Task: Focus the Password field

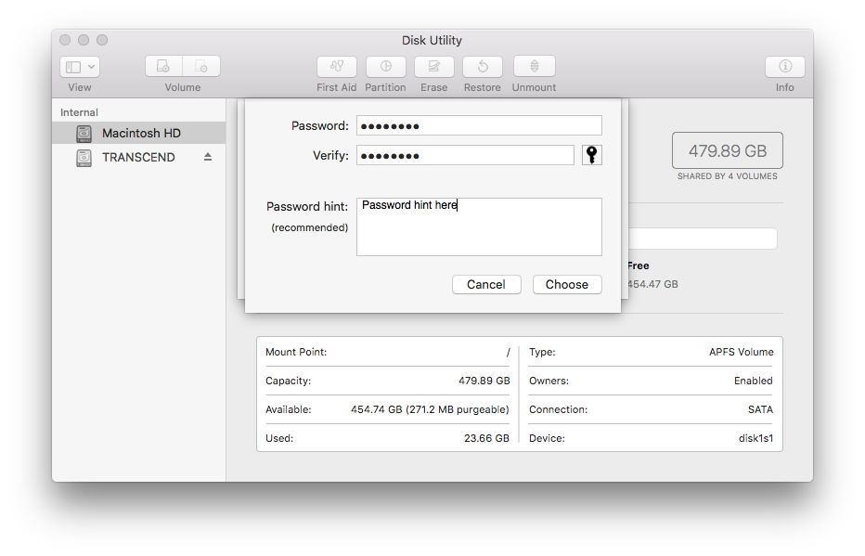Action: [x=478, y=125]
